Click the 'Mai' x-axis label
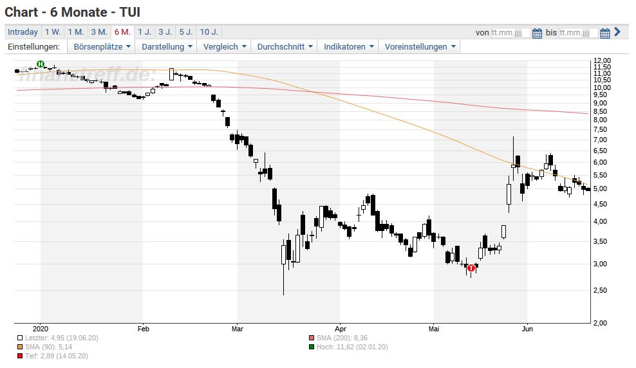Screen dimensions: 636x368 click(434, 329)
